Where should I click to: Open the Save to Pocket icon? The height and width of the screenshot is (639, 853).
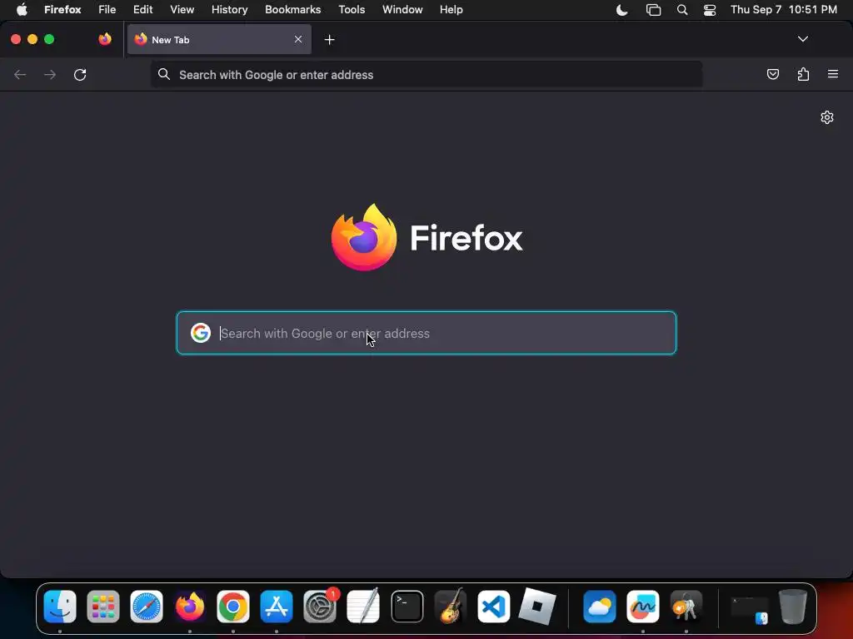click(772, 74)
